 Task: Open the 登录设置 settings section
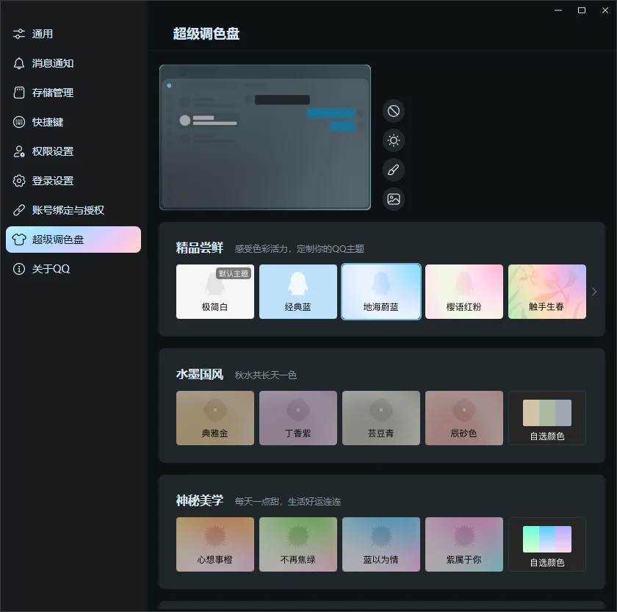click(x=73, y=181)
